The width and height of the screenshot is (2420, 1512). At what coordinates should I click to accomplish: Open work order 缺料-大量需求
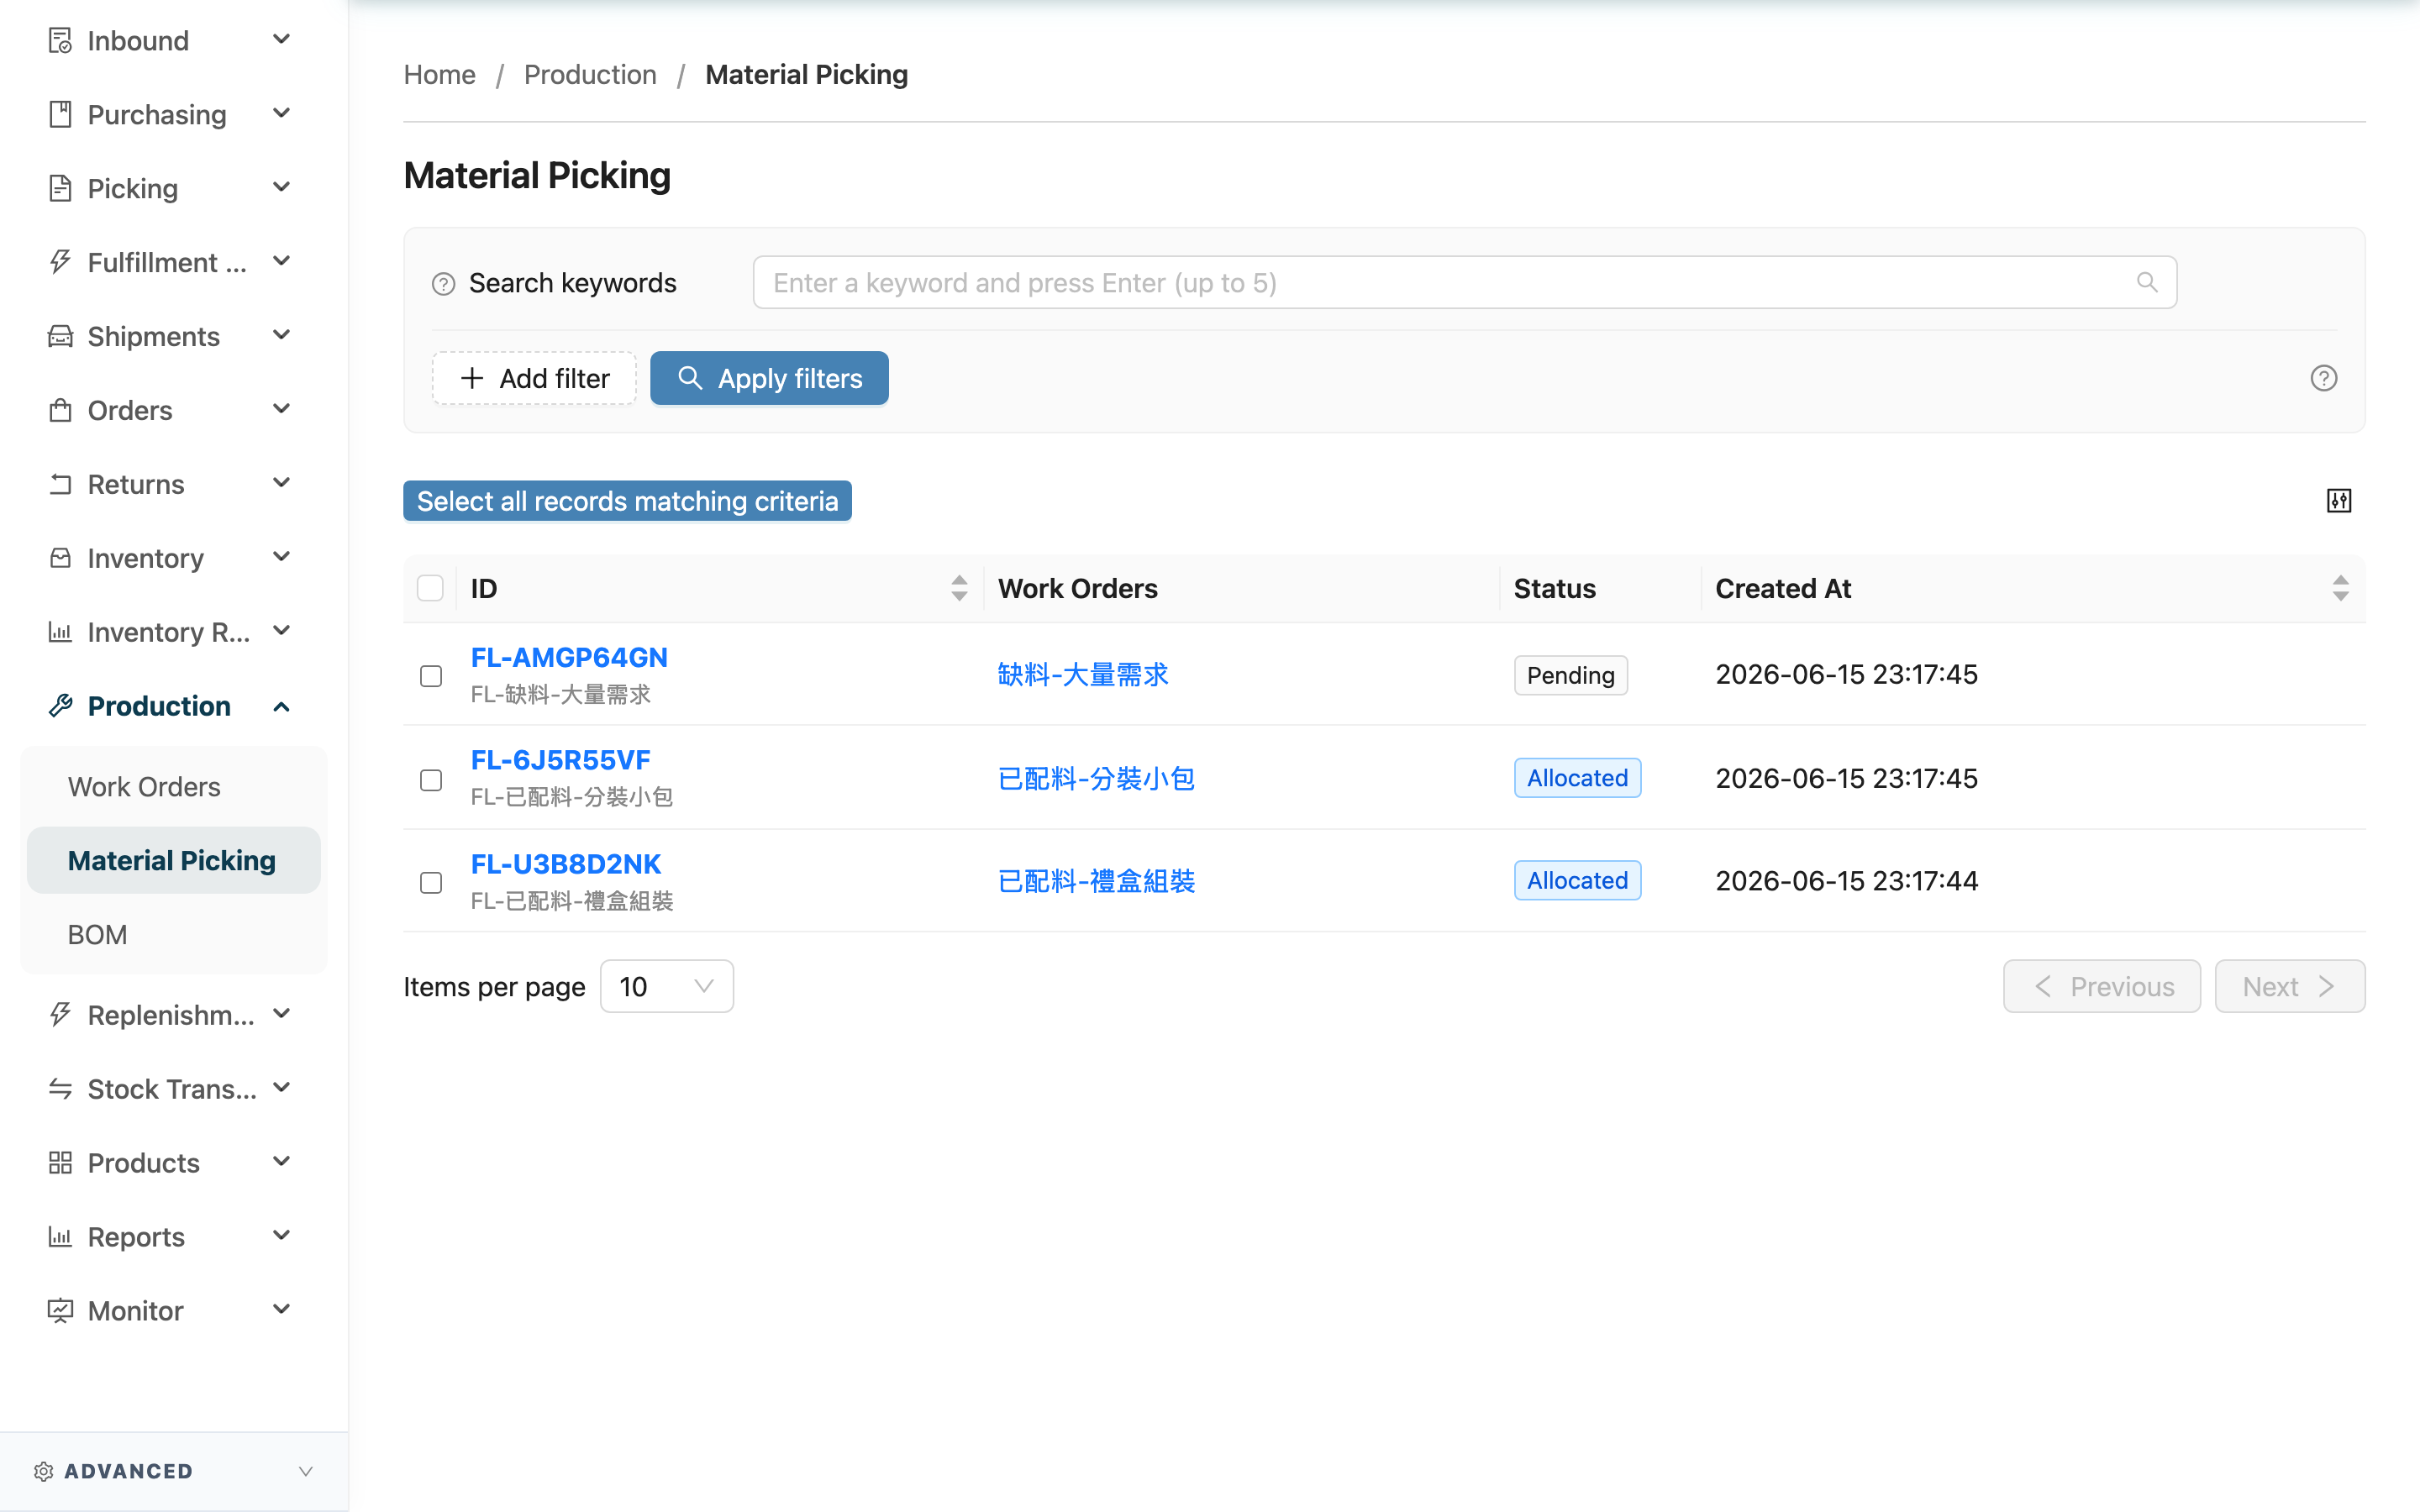tap(1083, 675)
